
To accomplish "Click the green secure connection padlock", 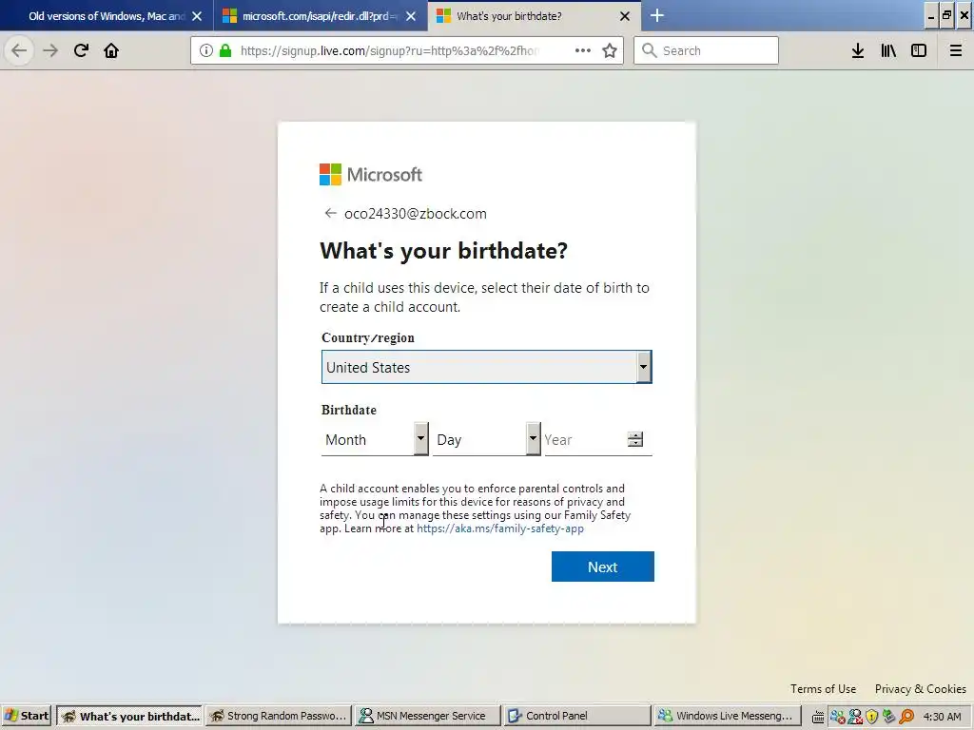I will point(225,50).
